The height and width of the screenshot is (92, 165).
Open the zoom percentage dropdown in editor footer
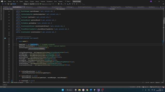pos(5,82)
